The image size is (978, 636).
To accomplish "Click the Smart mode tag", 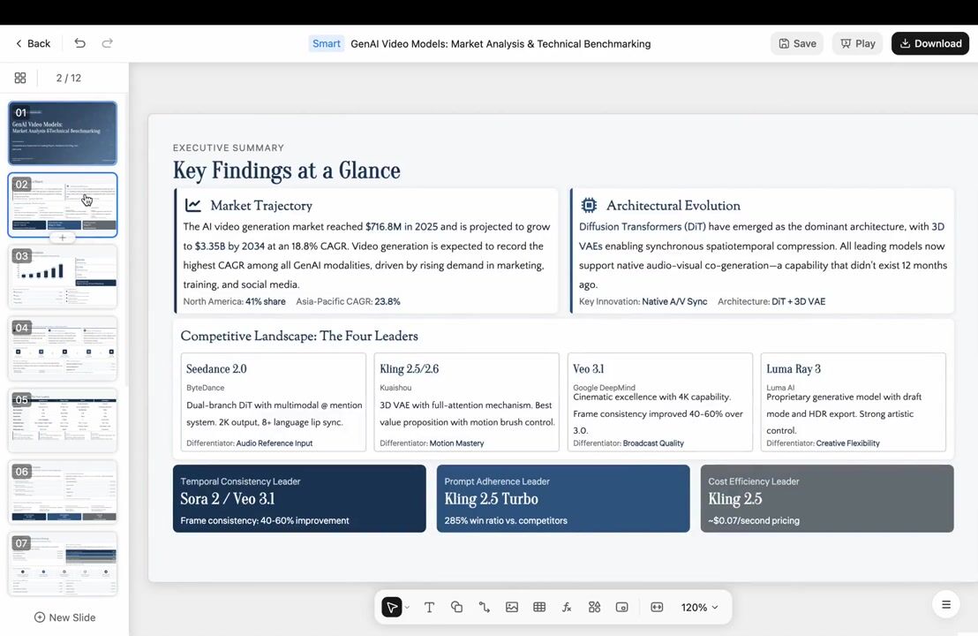I will tap(326, 43).
